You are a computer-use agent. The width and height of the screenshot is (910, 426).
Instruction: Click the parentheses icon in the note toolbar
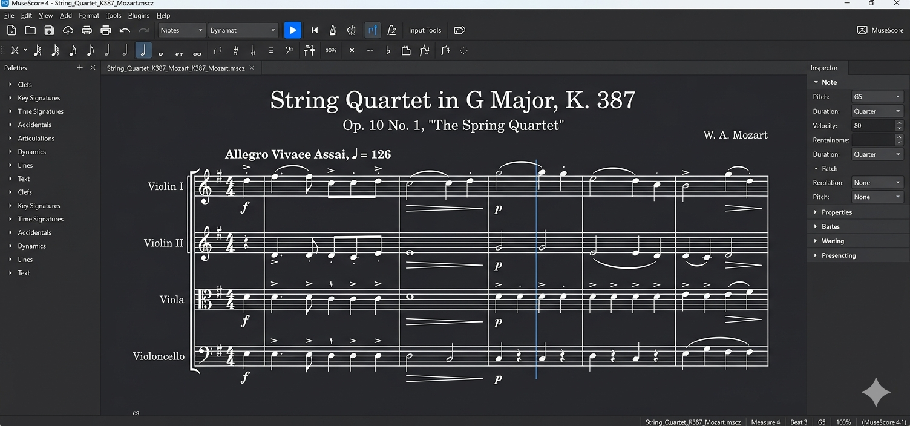pos(218,51)
